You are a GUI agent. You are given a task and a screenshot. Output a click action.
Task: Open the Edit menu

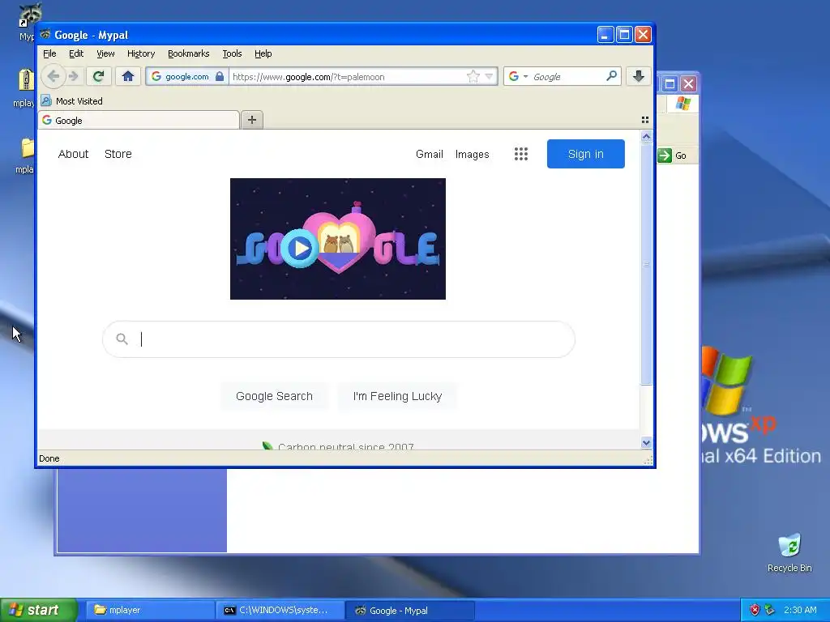(76, 53)
